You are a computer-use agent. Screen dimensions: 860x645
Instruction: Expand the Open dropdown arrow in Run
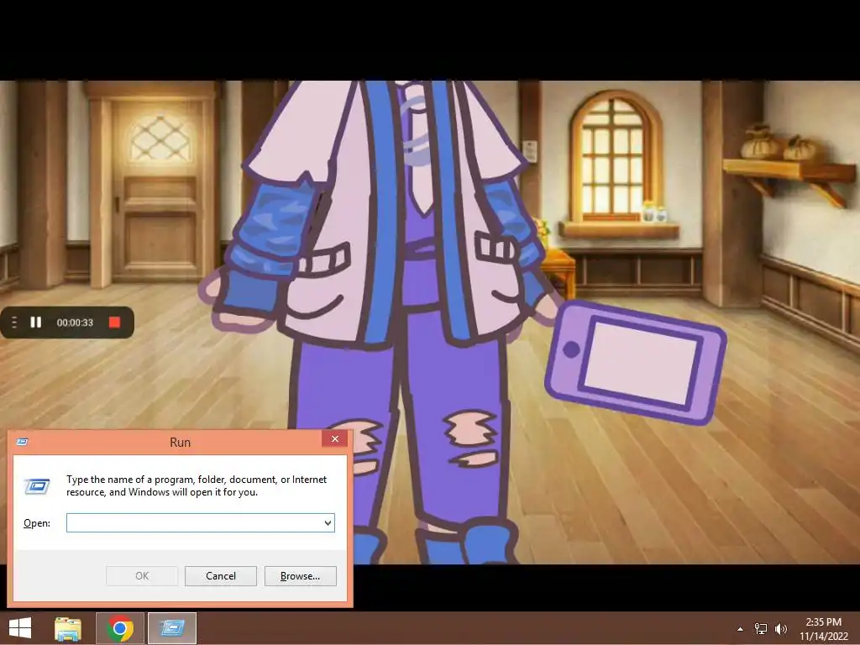pyautogui.click(x=328, y=522)
